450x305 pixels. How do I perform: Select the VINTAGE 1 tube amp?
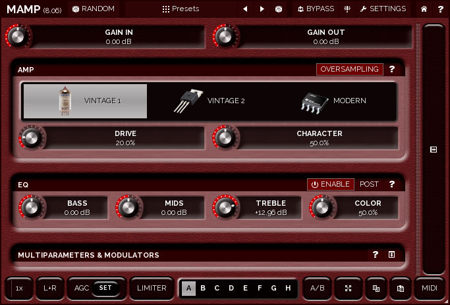point(85,101)
